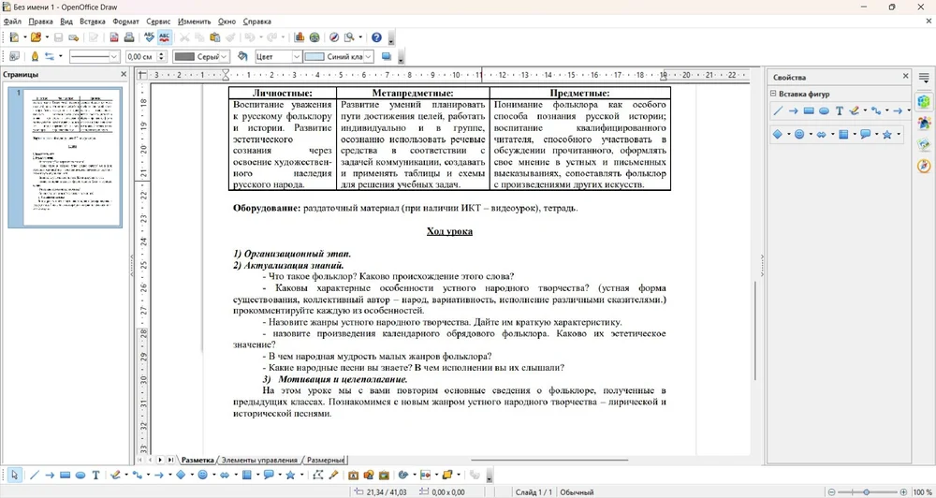This screenshot has height=498, width=936.
Task: Open the Серый line color dropdown
Action: click(x=226, y=56)
